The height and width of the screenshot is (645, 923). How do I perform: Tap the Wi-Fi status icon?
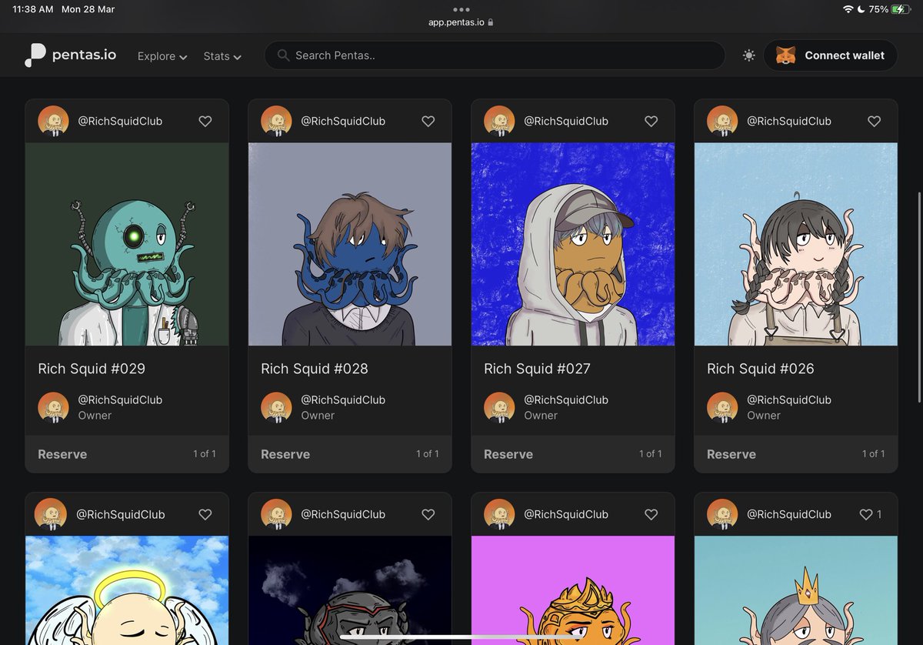(848, 9)
